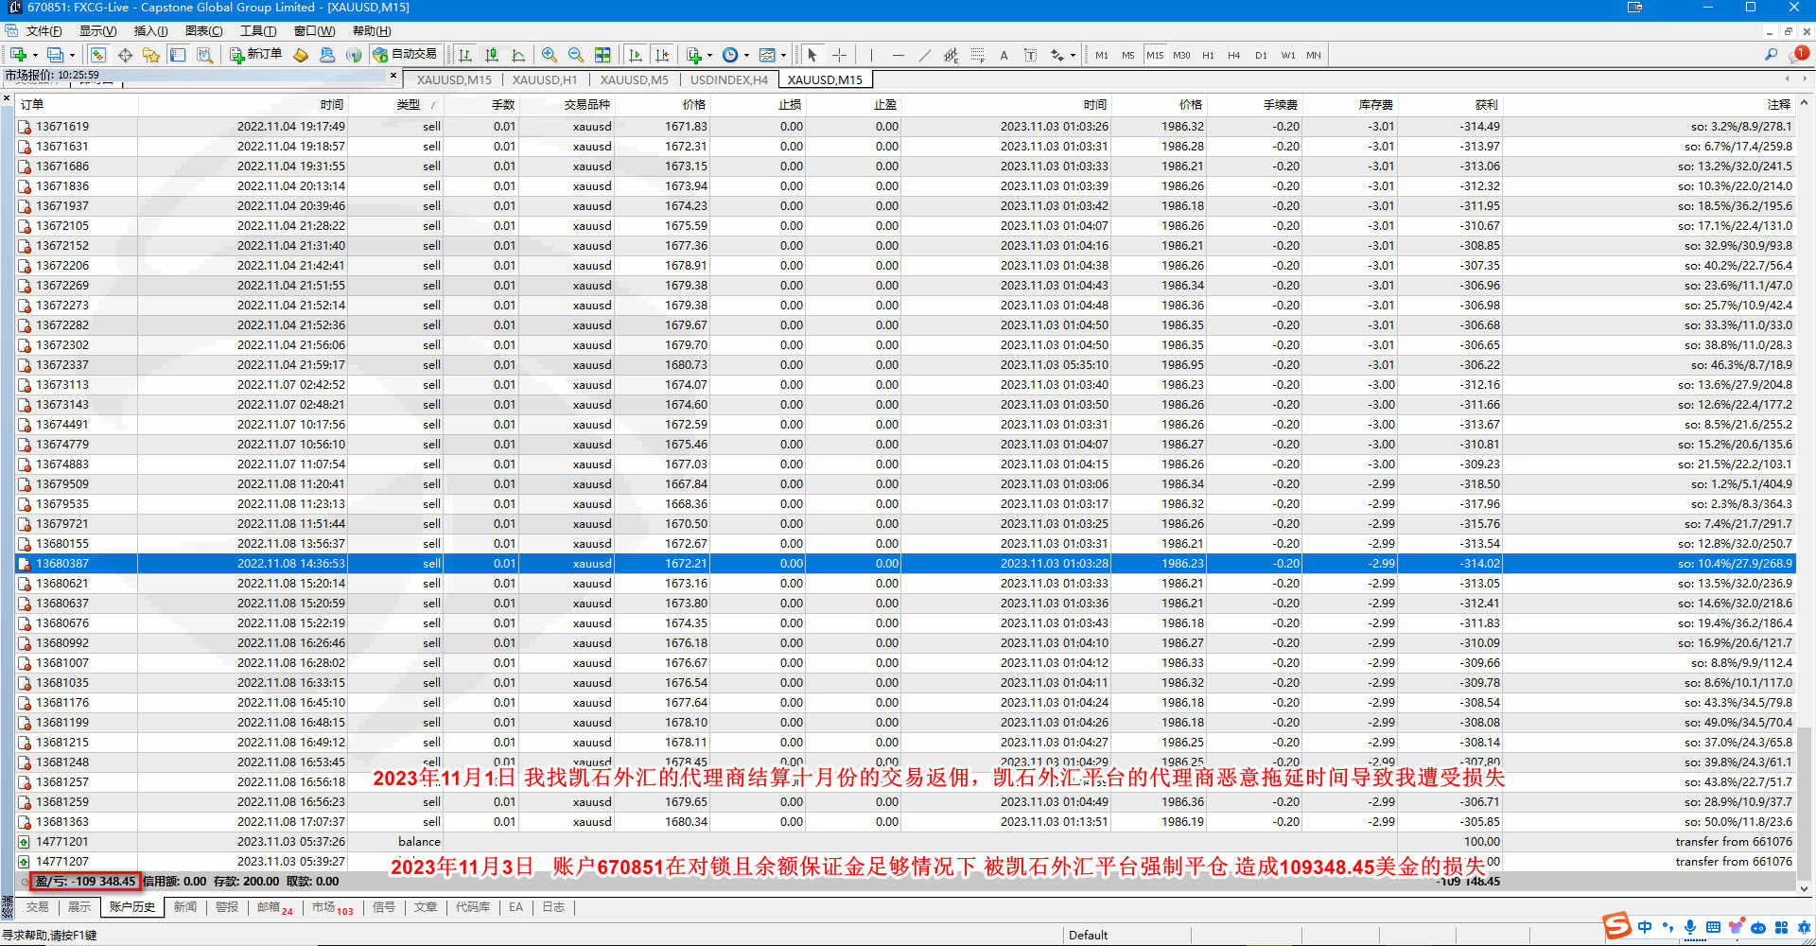1816x946 pixels.
Task: Click the table scrollbar down arrow
Action: 1804,888
